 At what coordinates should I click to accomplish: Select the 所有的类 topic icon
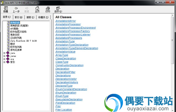tap(8, 23)
